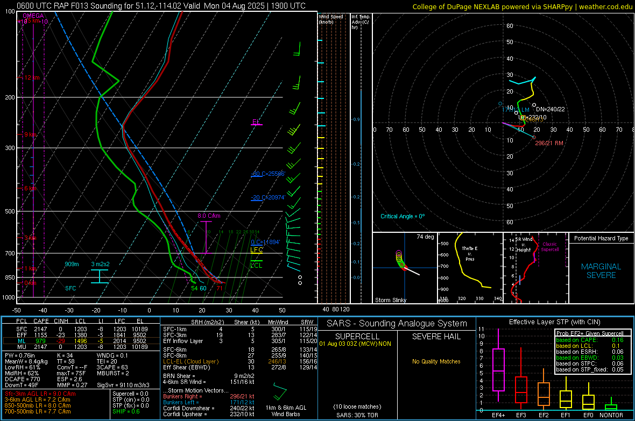Click the SR Wind v. Height inset label
The image size is (635, 421).
pyautogui.click(x=524, y=245)
